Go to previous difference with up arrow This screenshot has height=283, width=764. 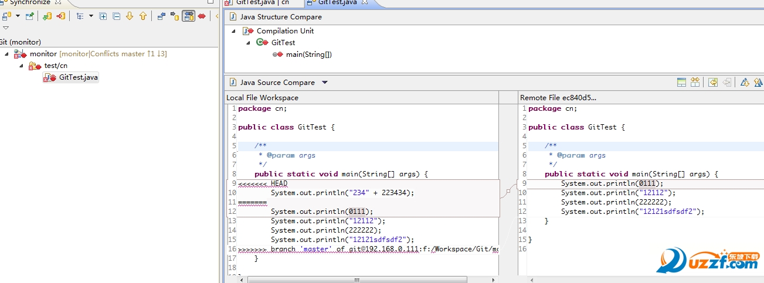[142, 16]
